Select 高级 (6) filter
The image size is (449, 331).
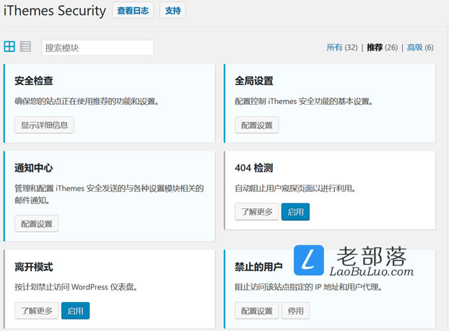[420, 47]
